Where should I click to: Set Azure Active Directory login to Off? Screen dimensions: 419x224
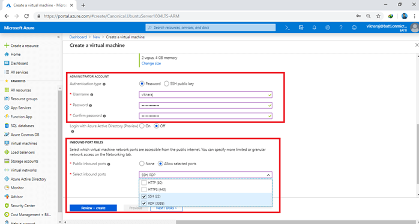pos(157,126)
